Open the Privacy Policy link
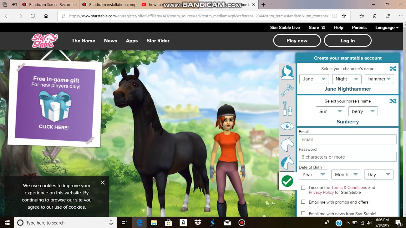406x228 pixels. pos(321,192)
